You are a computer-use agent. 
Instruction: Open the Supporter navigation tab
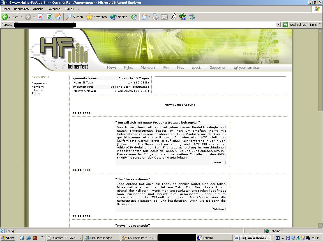218,68
